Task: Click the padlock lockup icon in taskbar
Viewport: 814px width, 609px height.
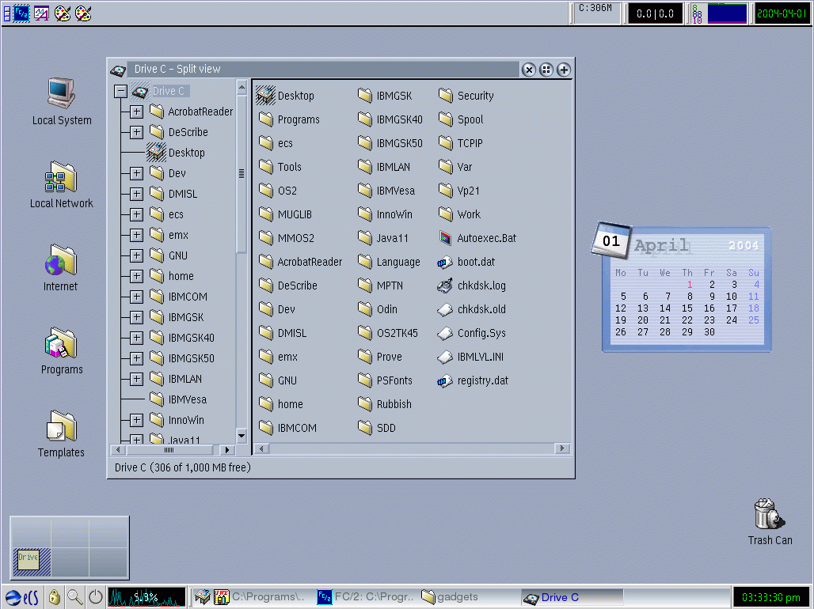Action: point(55,597)
